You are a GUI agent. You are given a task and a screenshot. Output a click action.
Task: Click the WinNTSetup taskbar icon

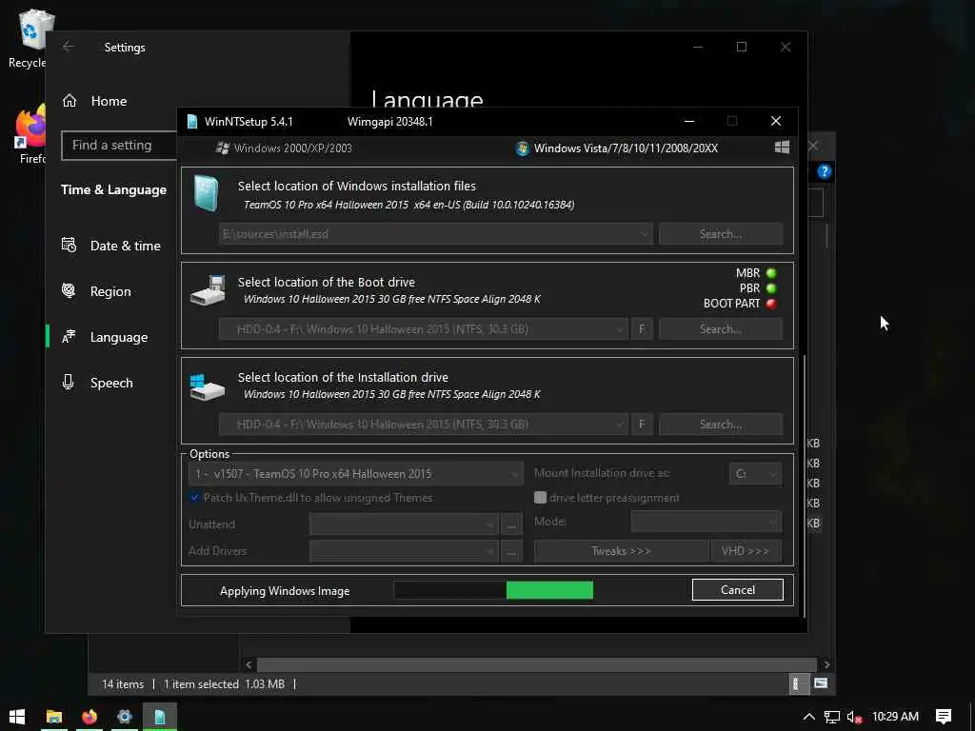point(160,717)
